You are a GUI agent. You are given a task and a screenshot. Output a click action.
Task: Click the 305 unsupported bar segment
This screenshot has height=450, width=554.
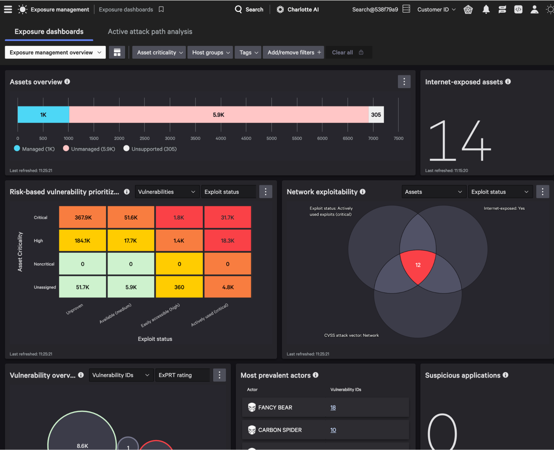(376, 114)
